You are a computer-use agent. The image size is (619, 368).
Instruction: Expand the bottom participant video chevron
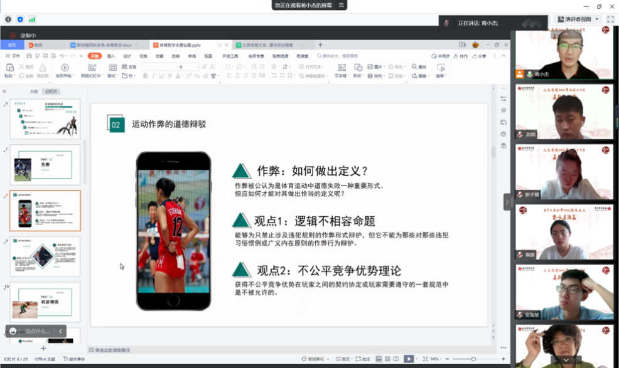click(x=565, y=359)
